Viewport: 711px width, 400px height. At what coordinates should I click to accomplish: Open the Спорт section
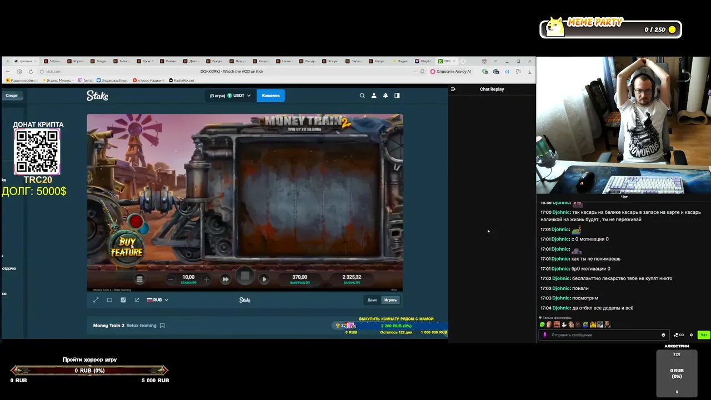12,96
